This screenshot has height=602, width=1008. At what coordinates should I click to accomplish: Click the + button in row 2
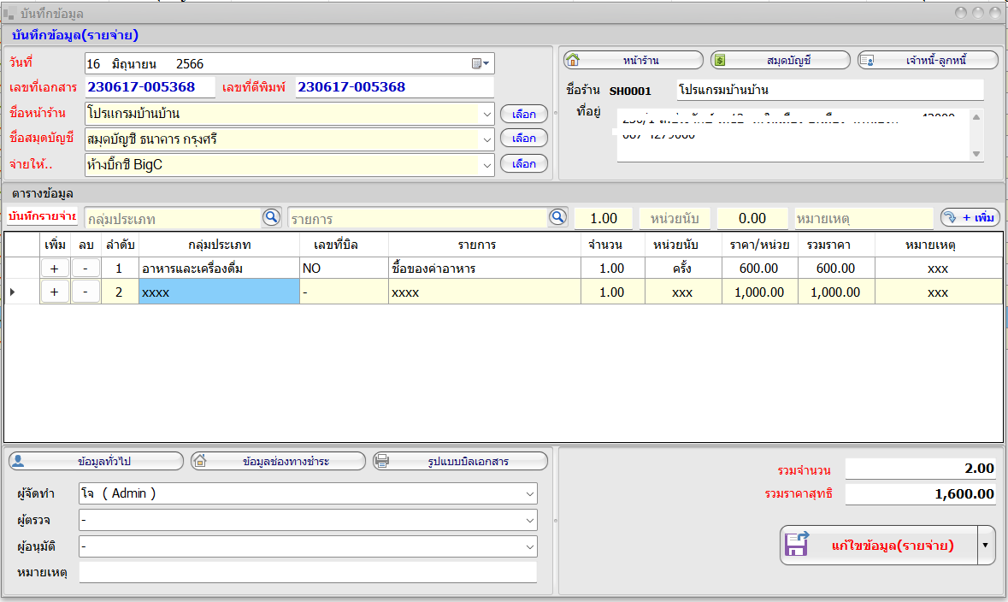[x=55, y=292]
